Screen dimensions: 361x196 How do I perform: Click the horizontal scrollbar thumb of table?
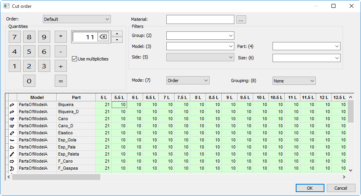click(x=56, y=177)
